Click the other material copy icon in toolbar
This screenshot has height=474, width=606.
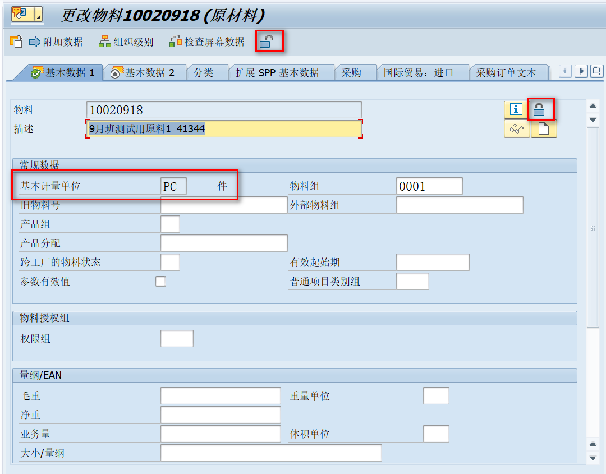[x=16, y=42]
